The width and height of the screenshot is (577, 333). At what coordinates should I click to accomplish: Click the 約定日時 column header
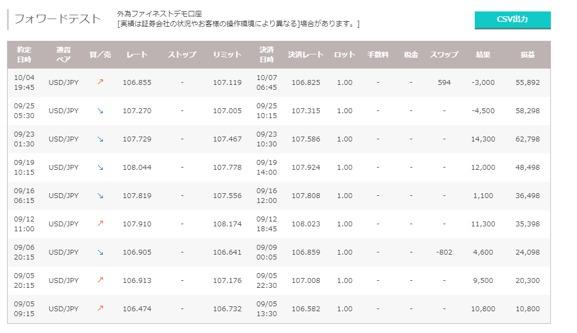pos(24,54)
